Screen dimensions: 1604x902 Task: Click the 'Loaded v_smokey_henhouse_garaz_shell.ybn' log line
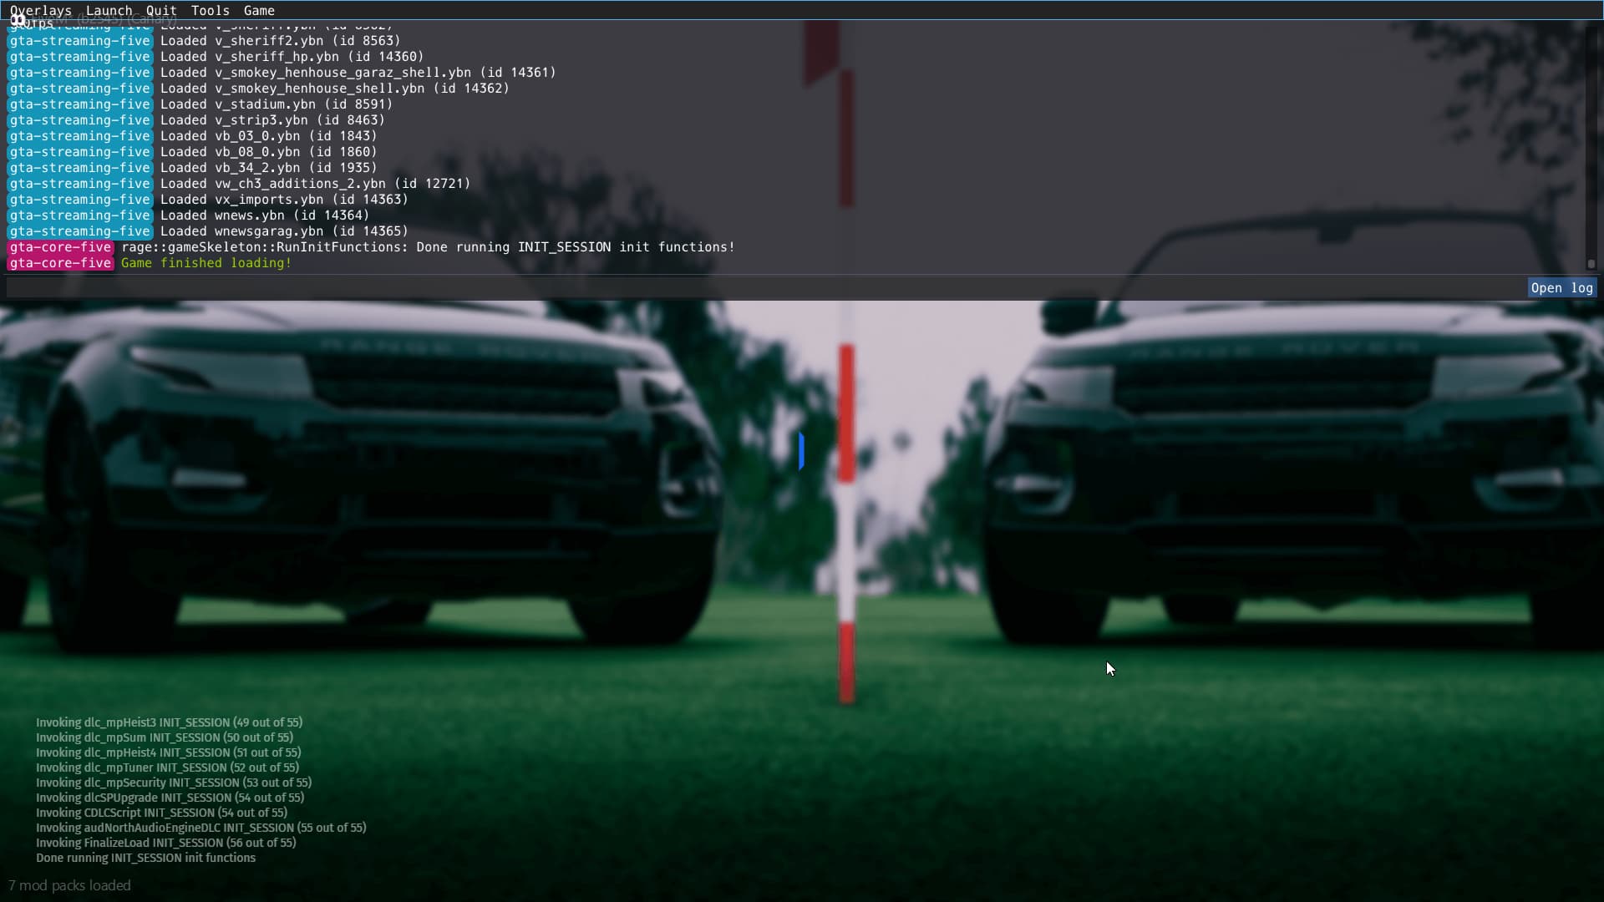pyautogui.click(x=358, y=73)
